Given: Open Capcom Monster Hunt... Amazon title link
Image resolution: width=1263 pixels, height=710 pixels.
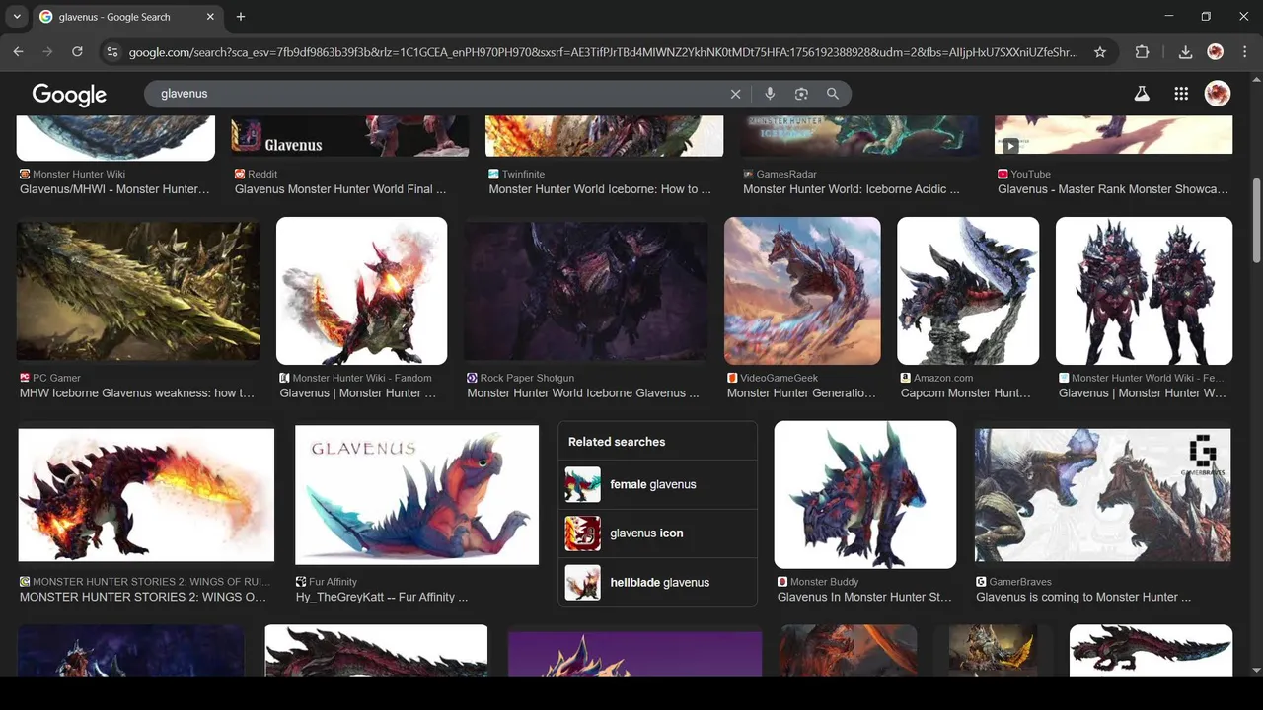Looking at the screenshot, I should [966, 393].
